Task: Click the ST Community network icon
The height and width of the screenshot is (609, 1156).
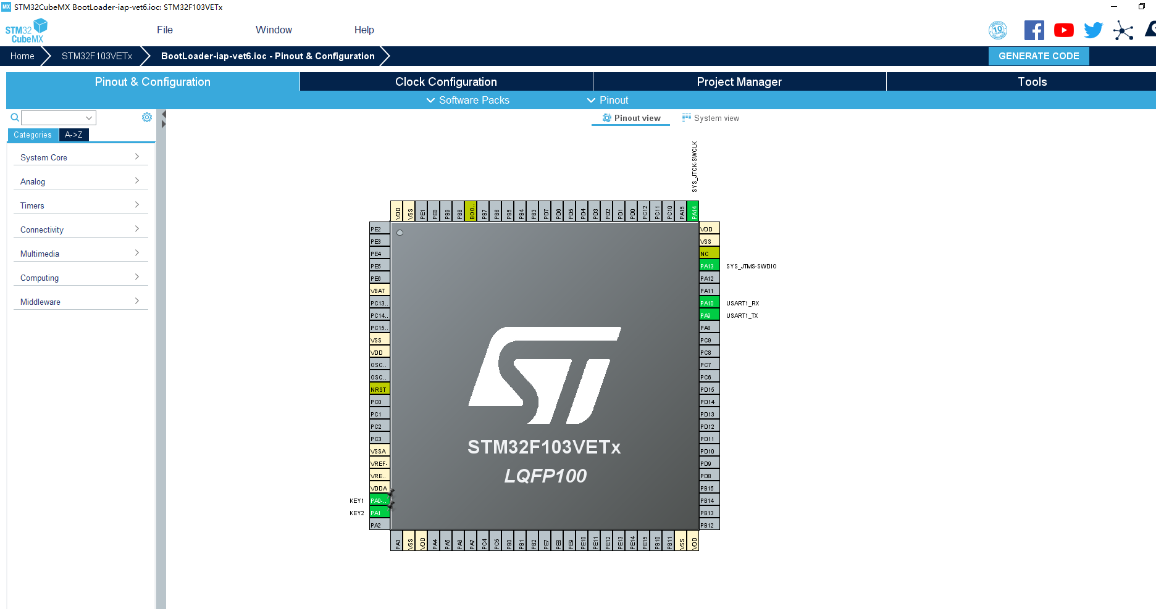Action: pos(1123,30)
